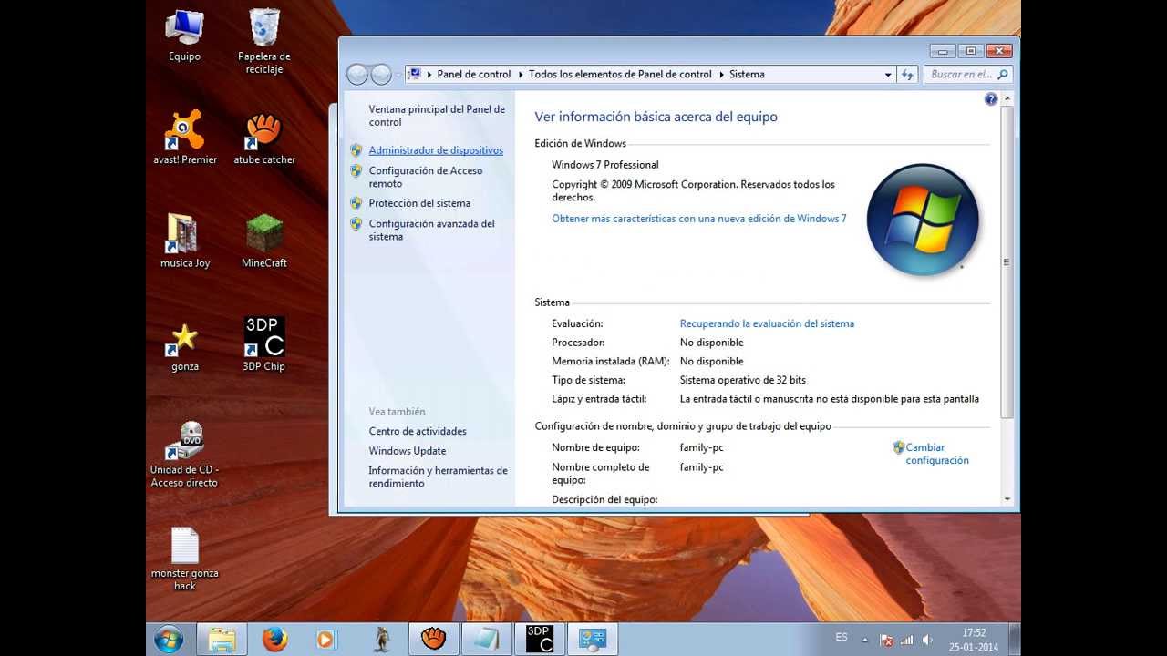Open Windows Update link
The width and height of the screenshot is (1167, 656).
[x=408, y=451]
